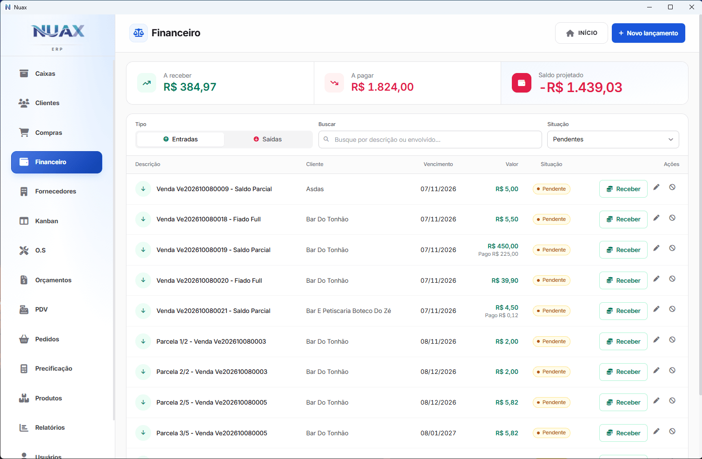Click the Vencimento column header
702x459 pixels.
click(438, 164)
